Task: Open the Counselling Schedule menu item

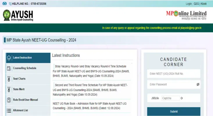Action: click(25, 68)
